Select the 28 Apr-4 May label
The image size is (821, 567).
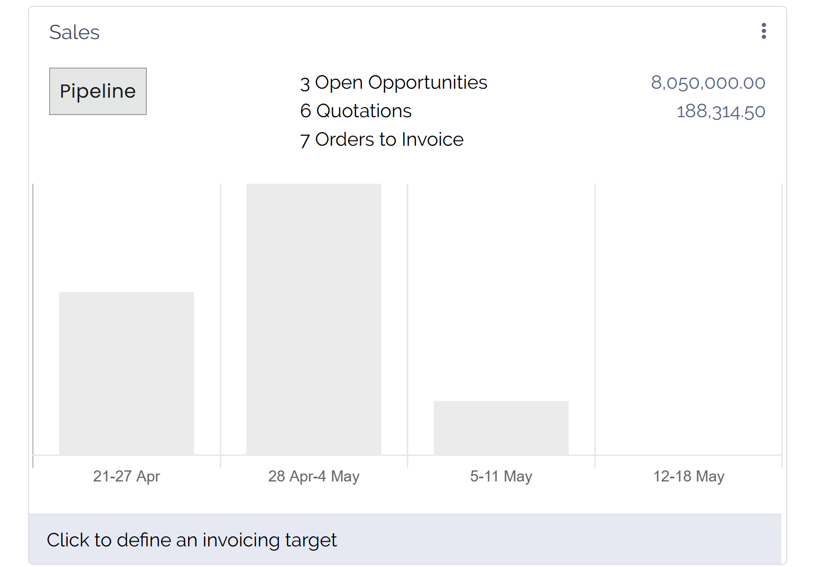pyautogui.click(x=314, y=476)
